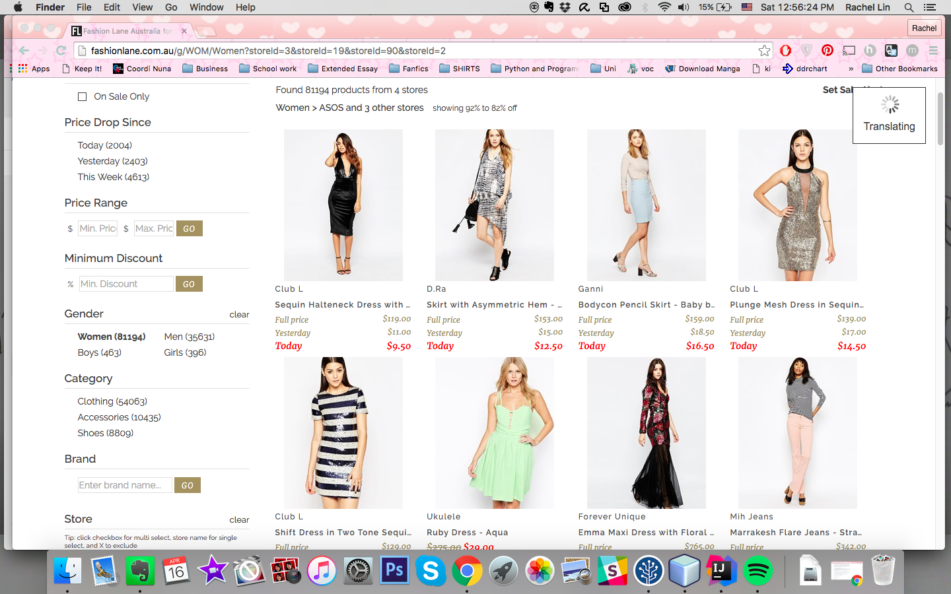Viewport: 951px width, 594px height.
Task: Open the AdBlock stop-hand extension
Action: 785,50
